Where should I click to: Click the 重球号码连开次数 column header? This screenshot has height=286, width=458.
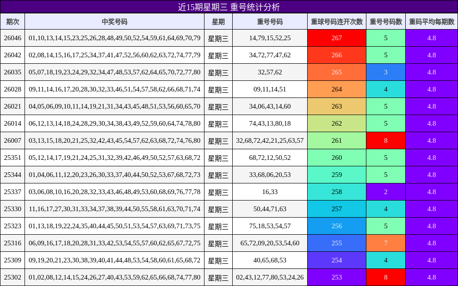(336, 21)
